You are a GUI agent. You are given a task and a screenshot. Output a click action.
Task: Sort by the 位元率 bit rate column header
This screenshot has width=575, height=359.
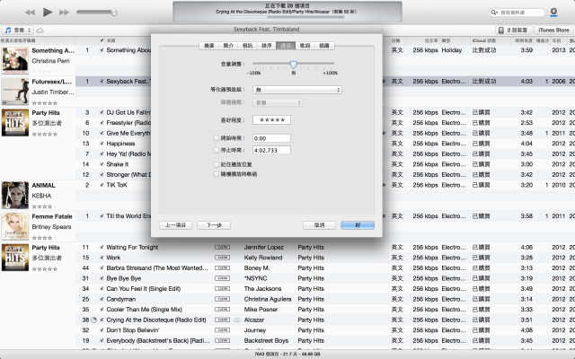(x=421, y=40)
